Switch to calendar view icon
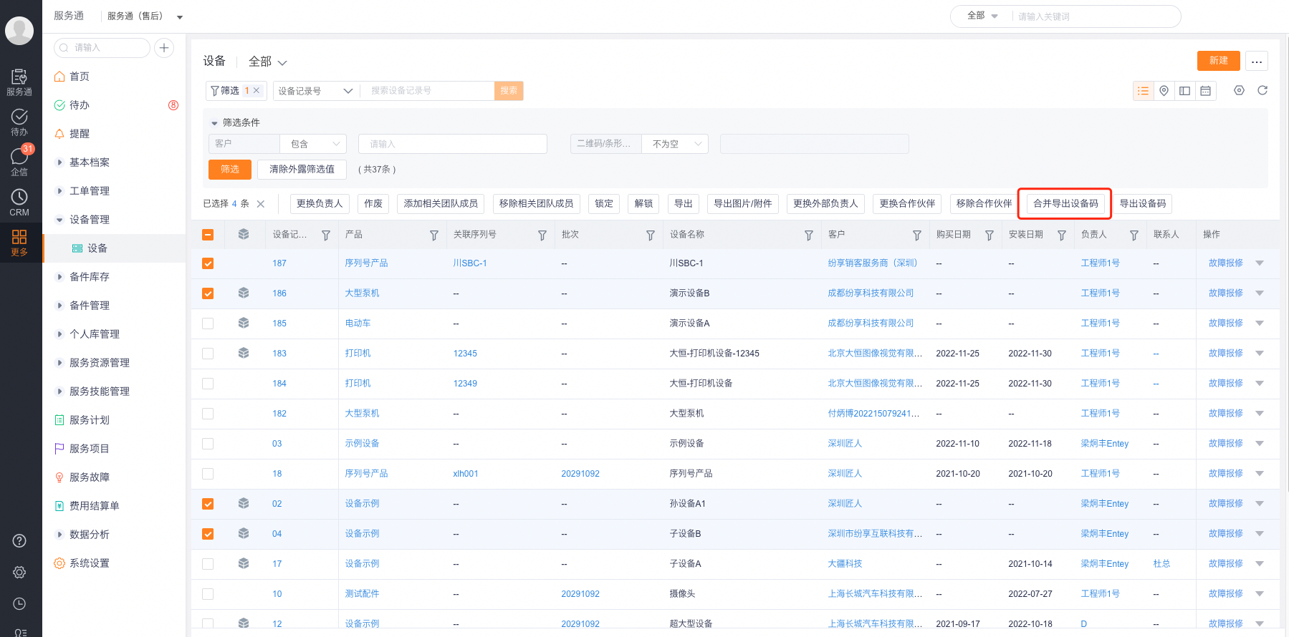Screen dimensions: 1289x637 [x=1206, y=91]
